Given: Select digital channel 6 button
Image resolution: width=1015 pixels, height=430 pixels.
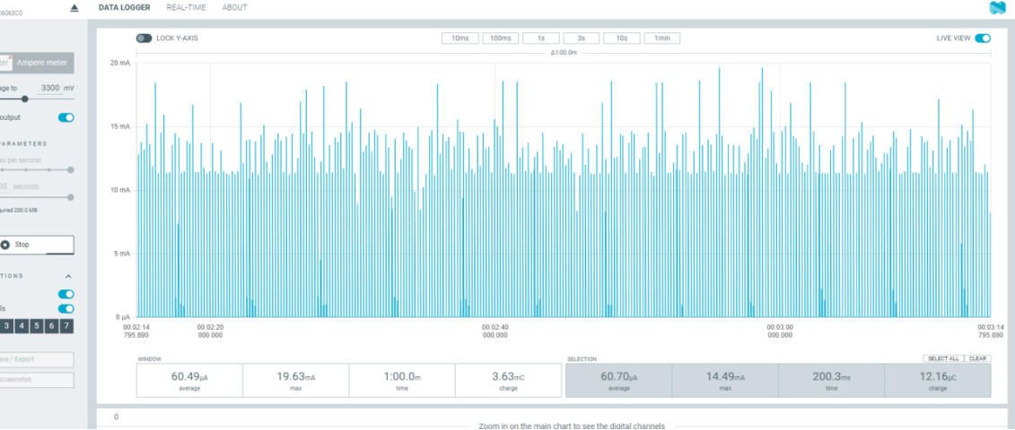Looking at the screenshot, I should click(x=51, y=326).
